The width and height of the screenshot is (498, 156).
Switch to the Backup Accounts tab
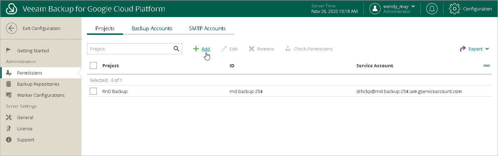152,29
